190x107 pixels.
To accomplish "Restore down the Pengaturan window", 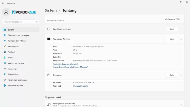I will (180, 2).
